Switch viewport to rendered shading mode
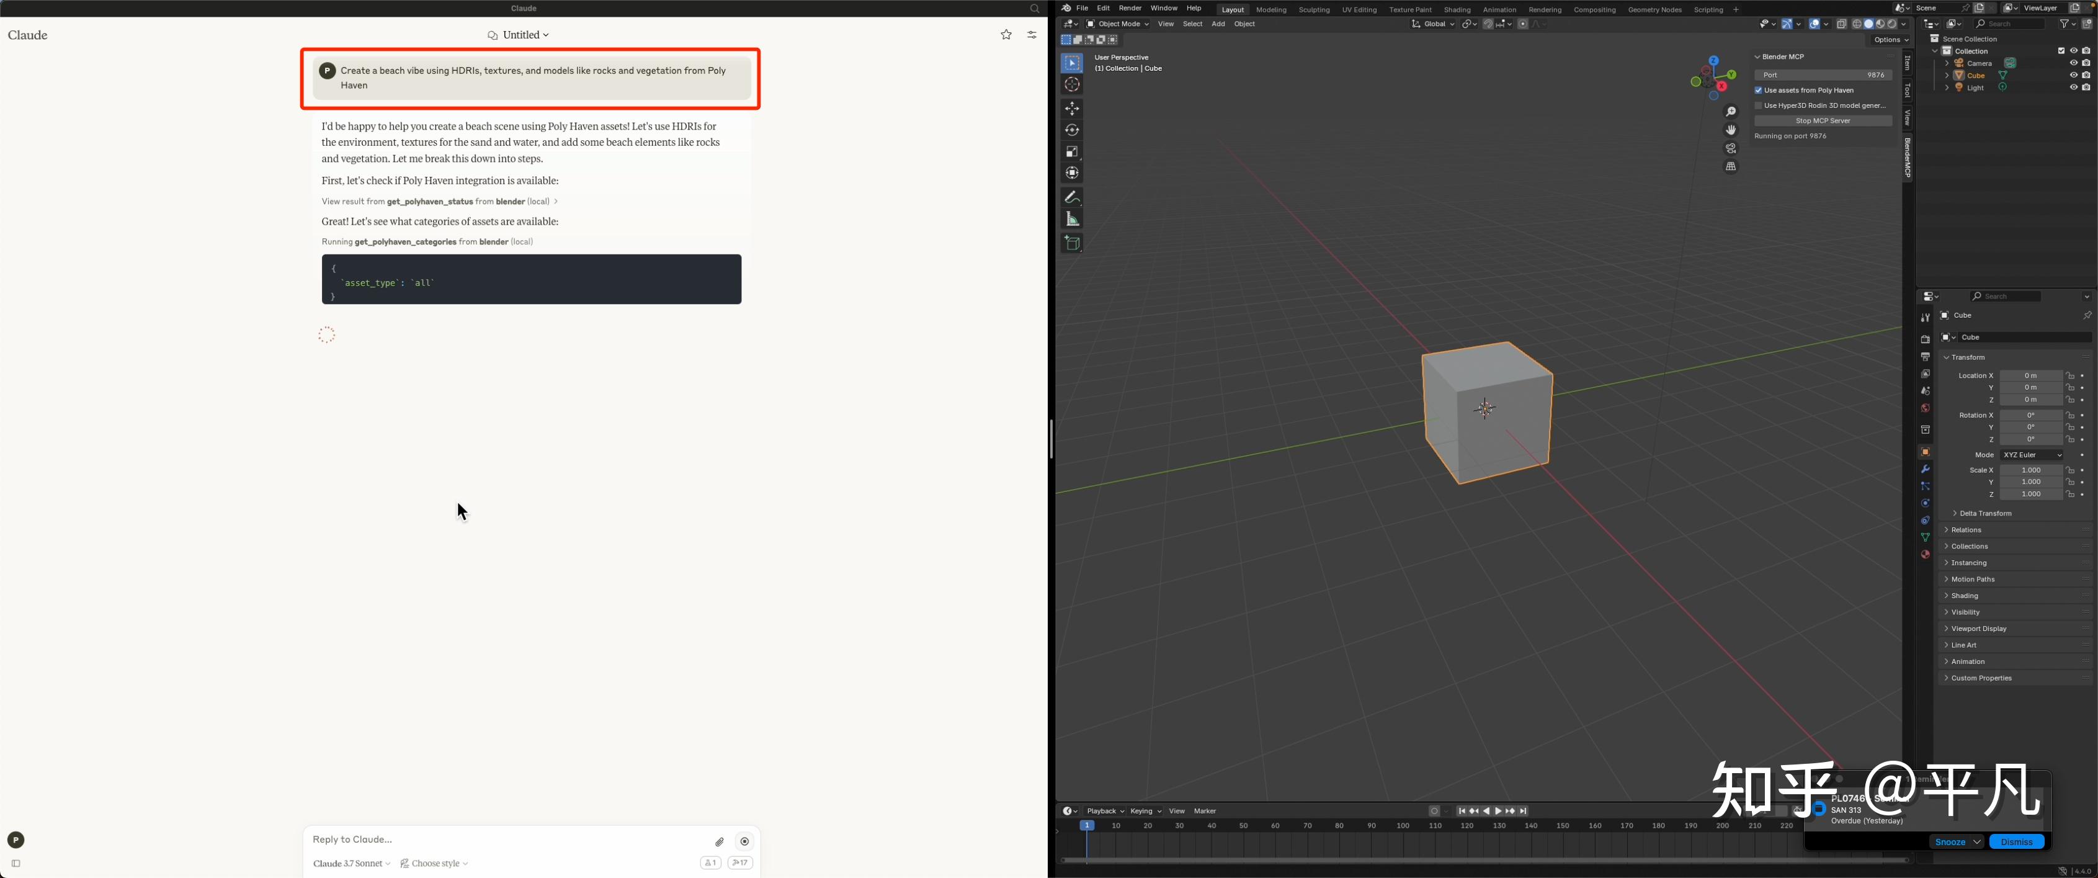 pyautogui.click(x=1893, y=24)
